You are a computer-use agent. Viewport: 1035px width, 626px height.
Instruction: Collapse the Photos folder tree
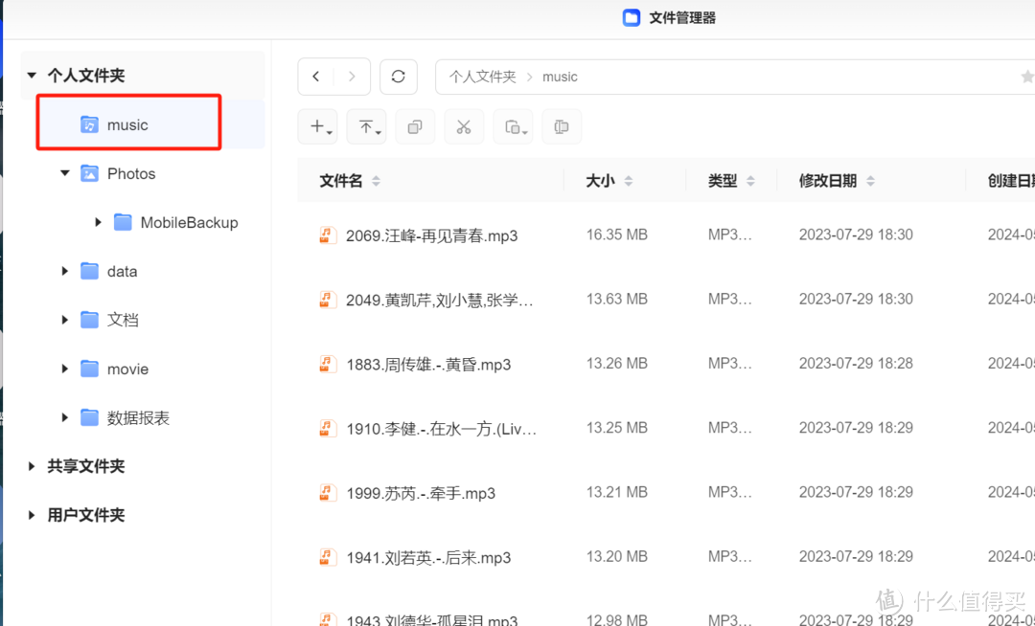click(64, 173)
